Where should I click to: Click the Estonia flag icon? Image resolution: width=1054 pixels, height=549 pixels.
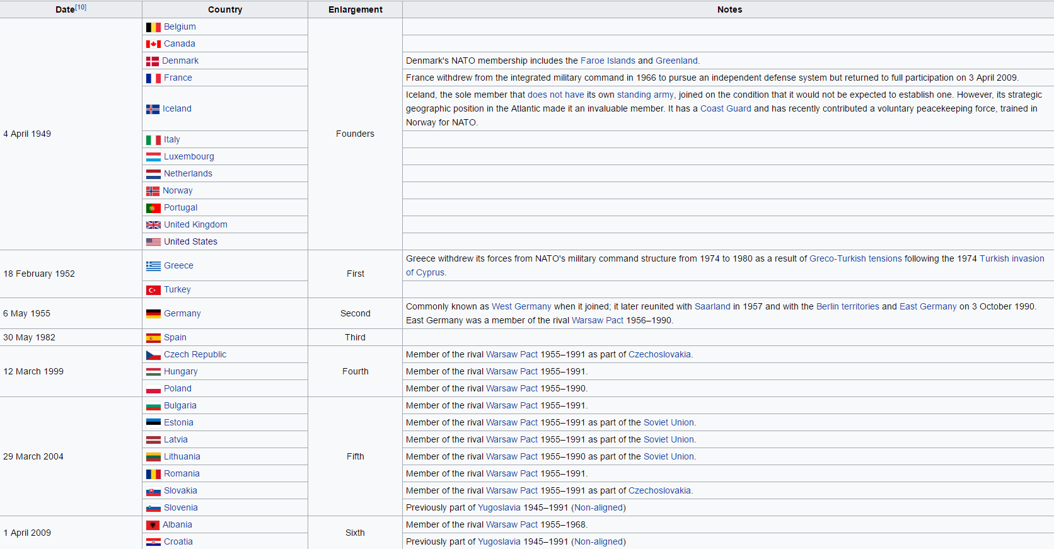pyautogui.click(x=153, y=423)
